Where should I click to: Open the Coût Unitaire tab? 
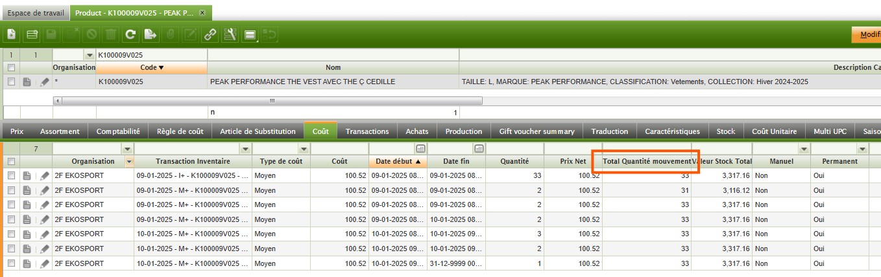(x=774, y=131)
